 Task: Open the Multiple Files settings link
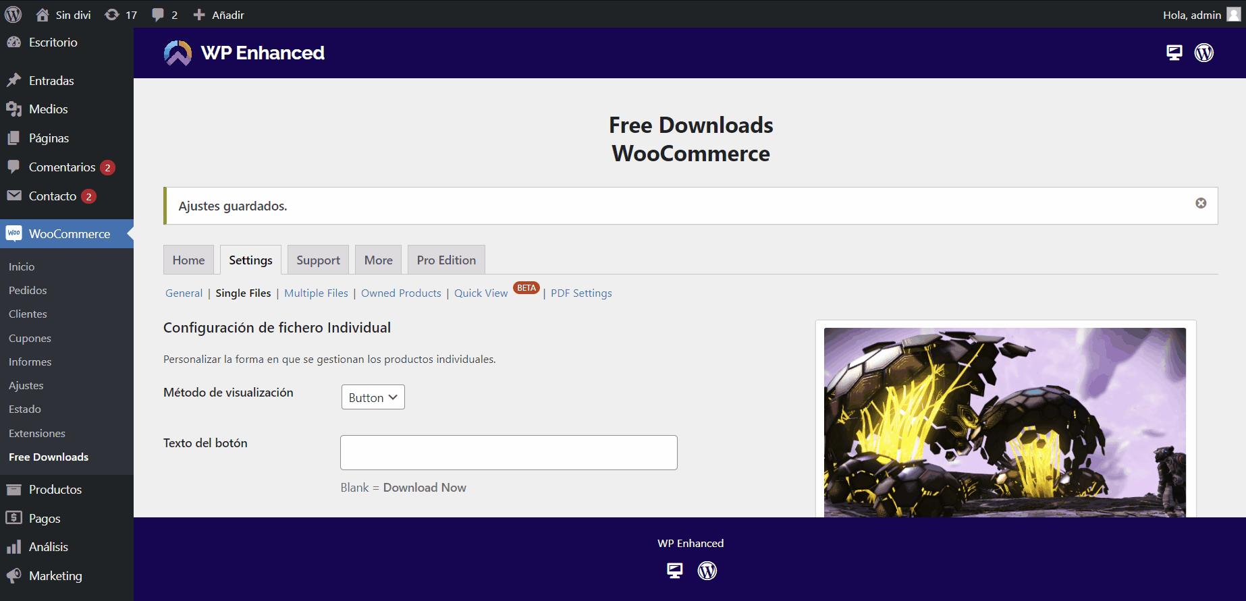pos(316,293)
